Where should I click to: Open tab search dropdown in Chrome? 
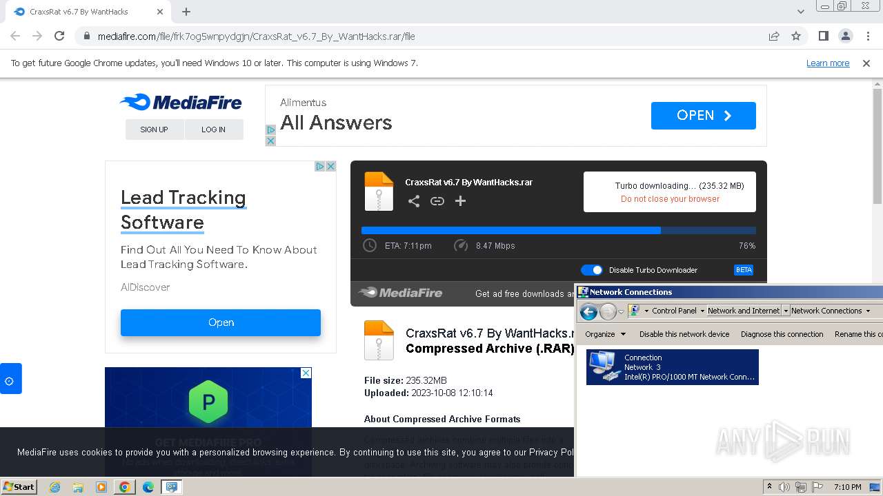tap(801, 12)
